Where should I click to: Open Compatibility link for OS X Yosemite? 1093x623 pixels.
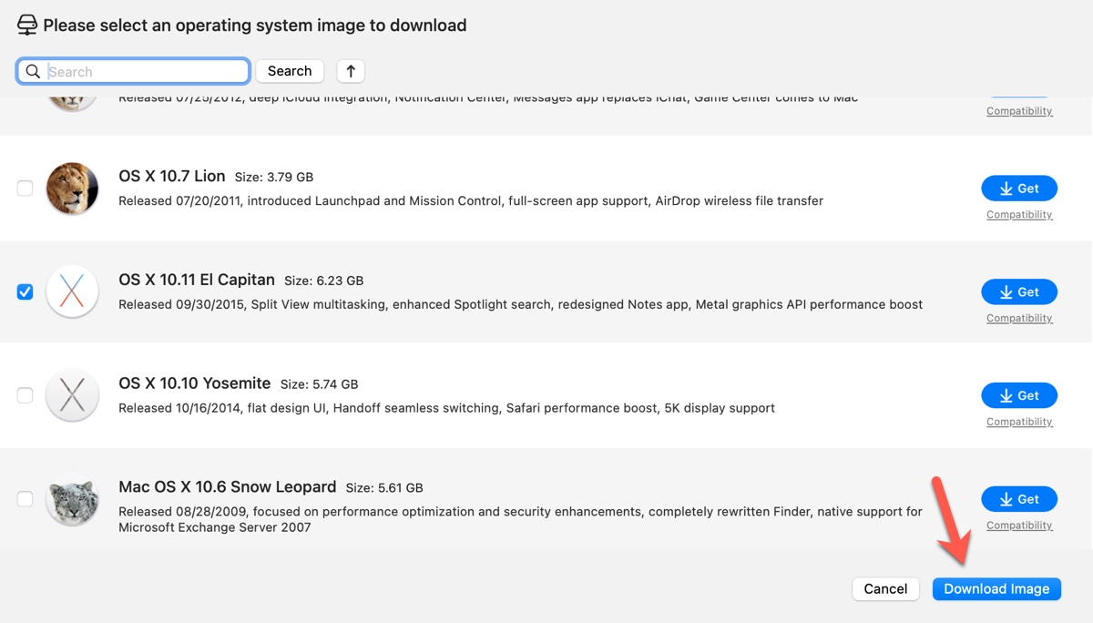[1019, 422]
